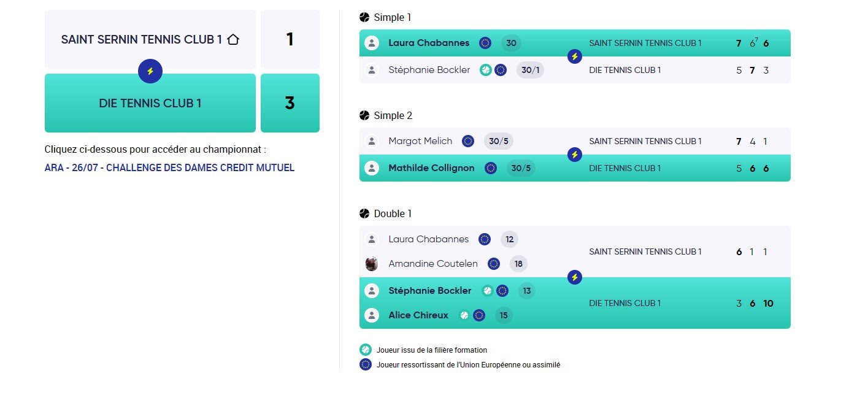
Task: Click the lightning bolt badge between the team score cards
Action: coord(150,71)
